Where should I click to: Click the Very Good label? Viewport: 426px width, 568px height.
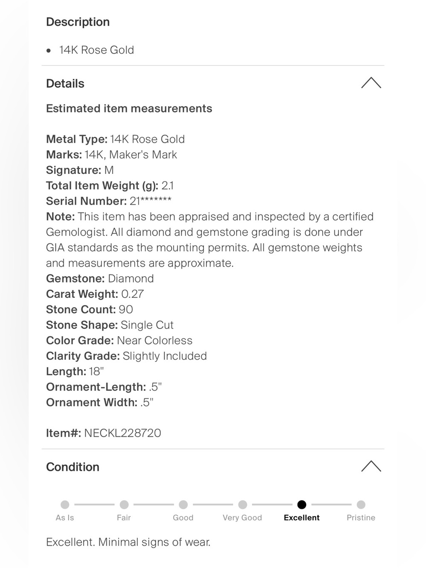242,518
